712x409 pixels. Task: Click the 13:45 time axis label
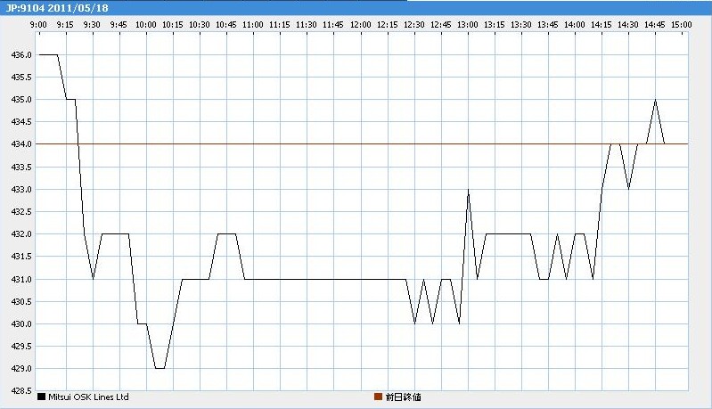548,25
